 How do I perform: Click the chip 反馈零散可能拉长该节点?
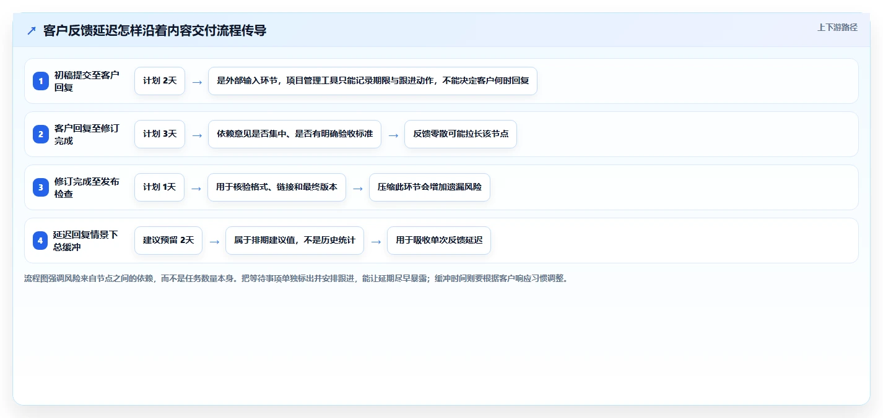point(461,134)
